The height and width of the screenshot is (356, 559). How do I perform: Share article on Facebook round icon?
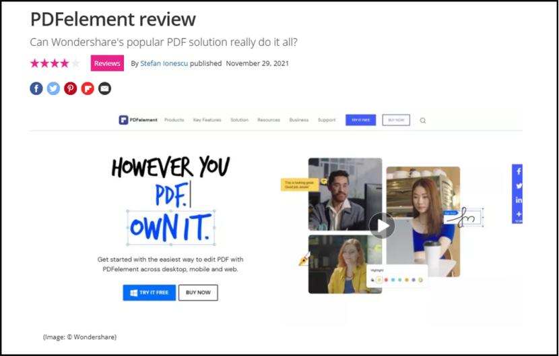(x=36, y=88)
